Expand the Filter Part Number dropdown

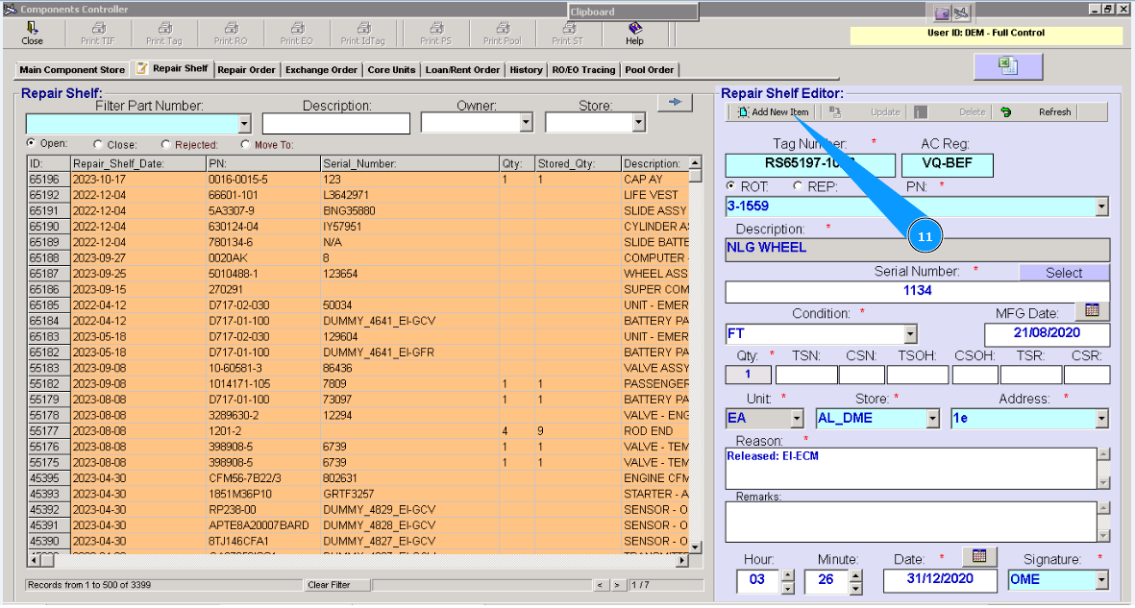(244, 124)
